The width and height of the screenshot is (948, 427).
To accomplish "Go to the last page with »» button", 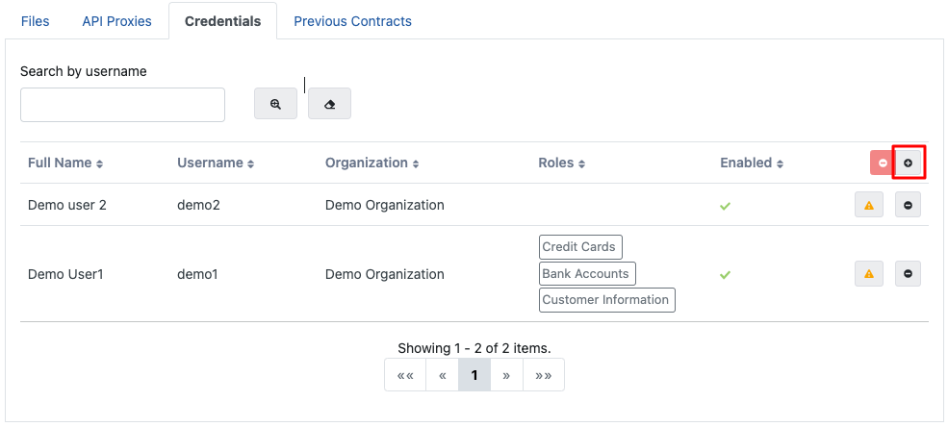I will (x=543, y=375).
